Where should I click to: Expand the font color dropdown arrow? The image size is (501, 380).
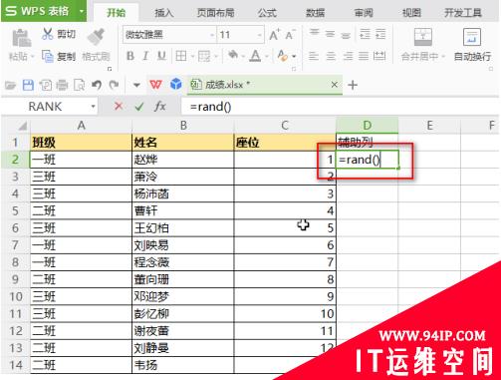point(267,56)
